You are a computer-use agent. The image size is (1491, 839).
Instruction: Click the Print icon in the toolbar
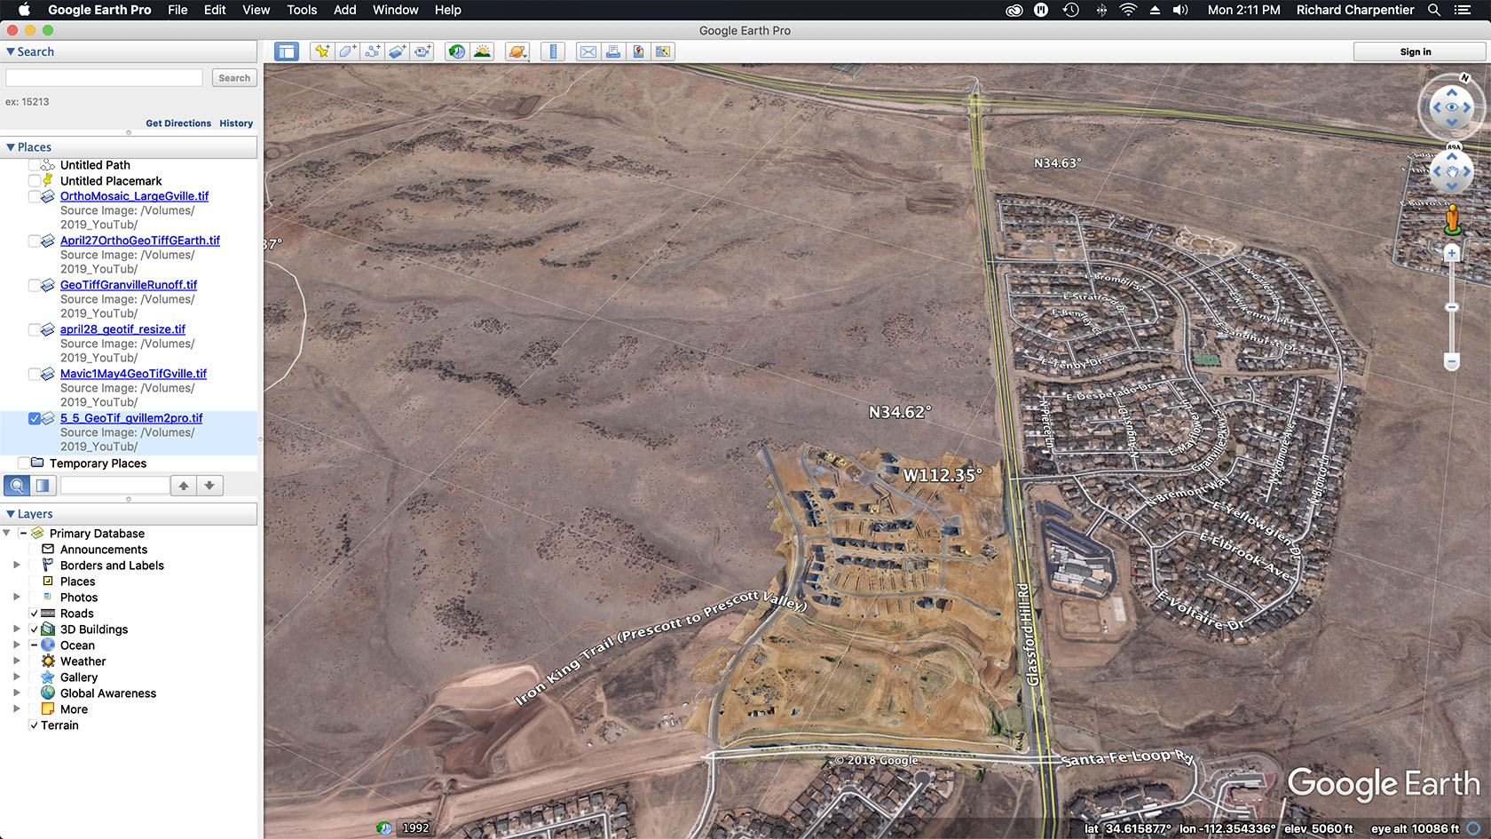[x=613, y=51]
